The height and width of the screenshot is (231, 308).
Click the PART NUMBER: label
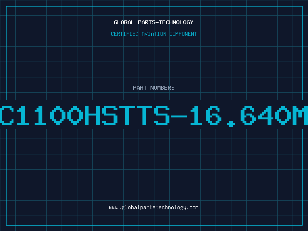point(154,88)
